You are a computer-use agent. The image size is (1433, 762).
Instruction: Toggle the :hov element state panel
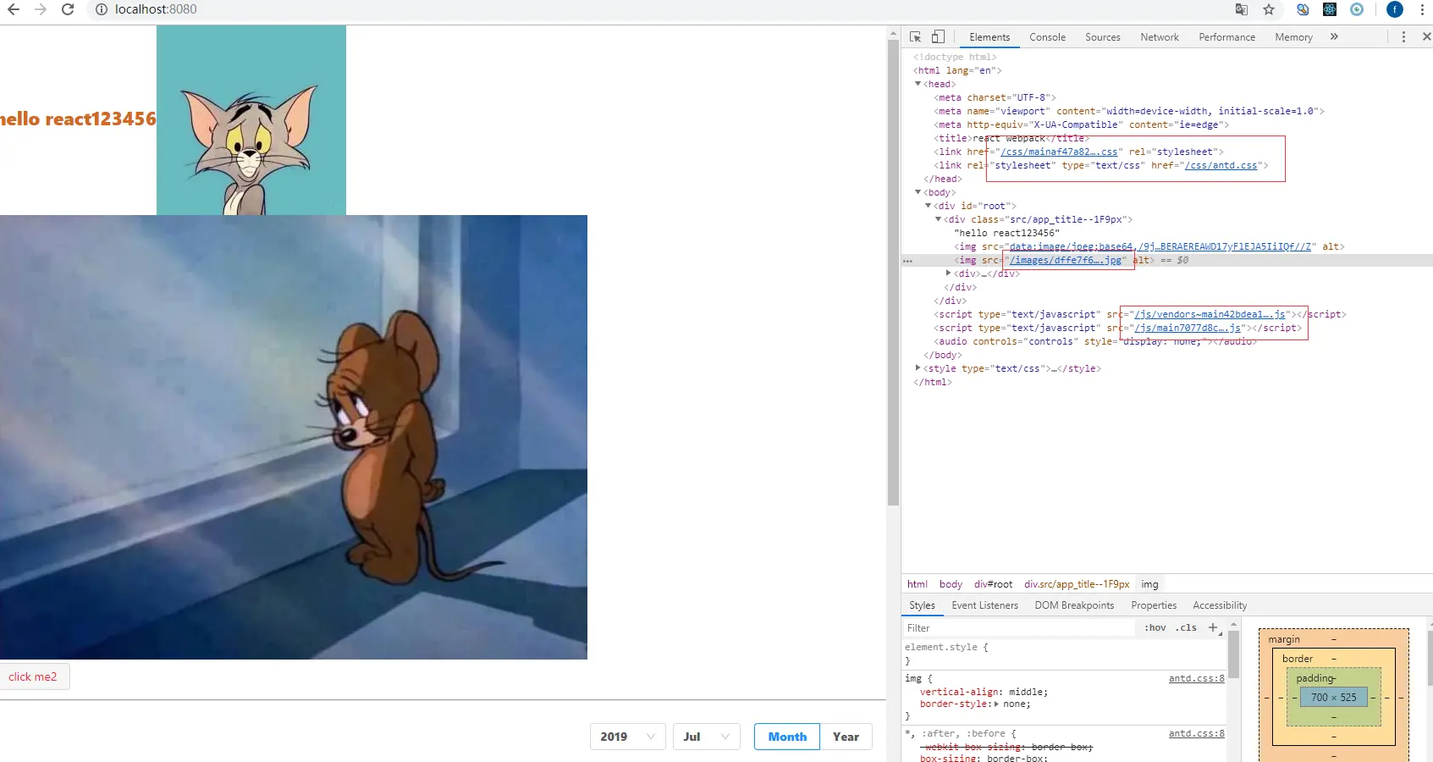click(1155, 627)
